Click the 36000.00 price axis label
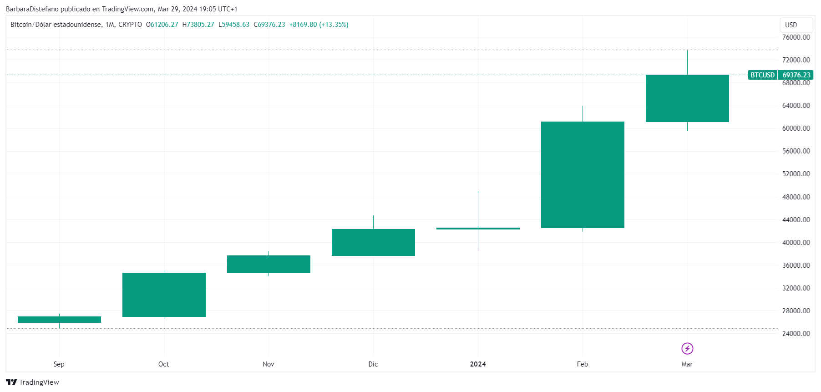Screen dimensions: 821x392 click(796, 265)
